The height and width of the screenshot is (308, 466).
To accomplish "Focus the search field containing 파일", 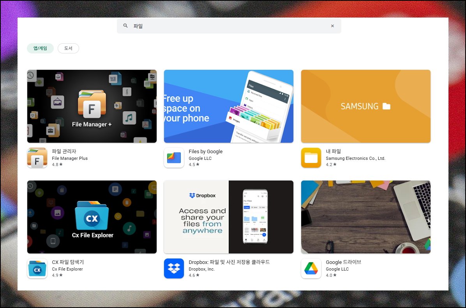I will pos(229,26).
